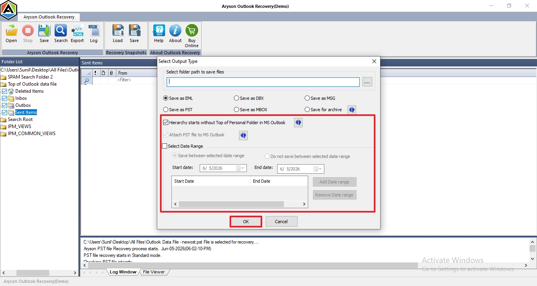
Task: Uncheck the Outbox folder checkbox
Action: coord(5,105)
